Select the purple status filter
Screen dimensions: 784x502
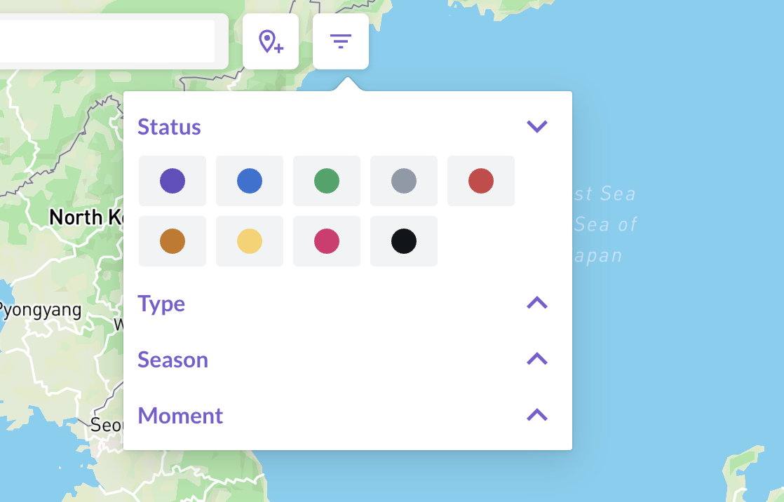pyautogui.click(x=172, y=180)
